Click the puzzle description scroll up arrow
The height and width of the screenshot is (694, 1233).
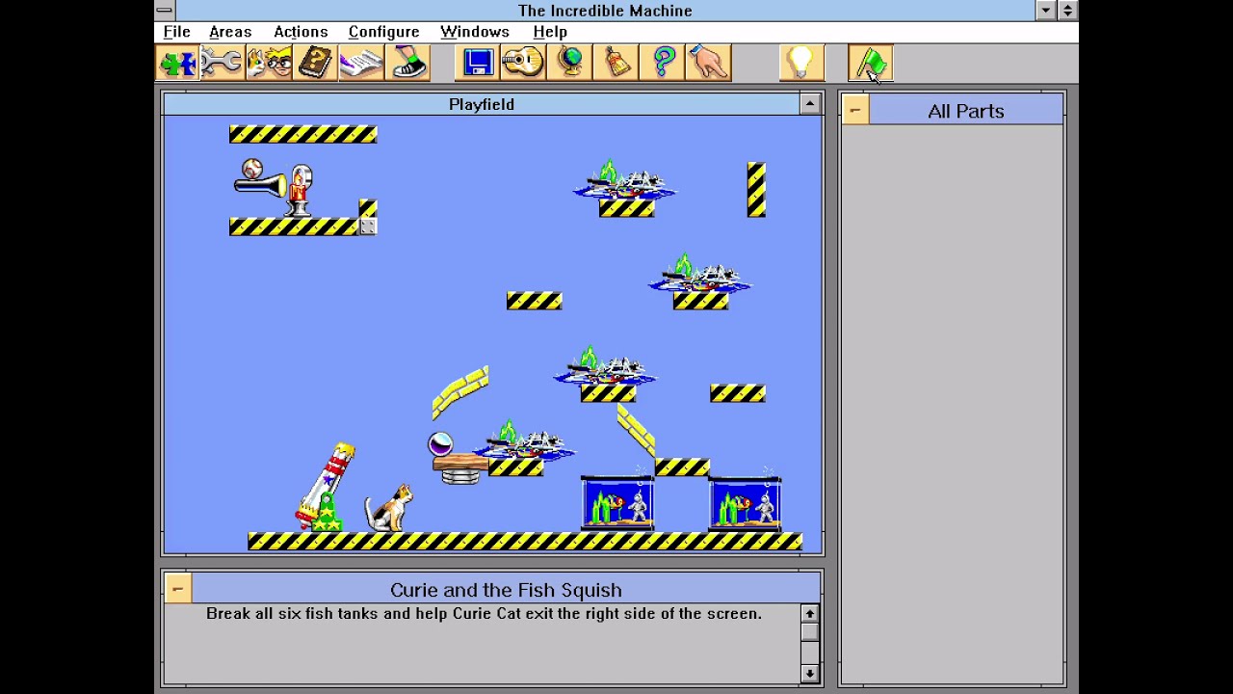809,613
